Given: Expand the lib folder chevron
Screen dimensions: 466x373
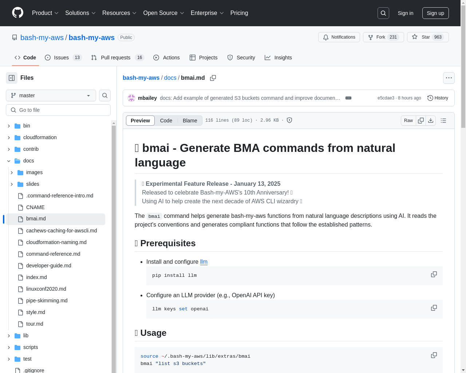Looking at the screenshot, I should [9, 335].
